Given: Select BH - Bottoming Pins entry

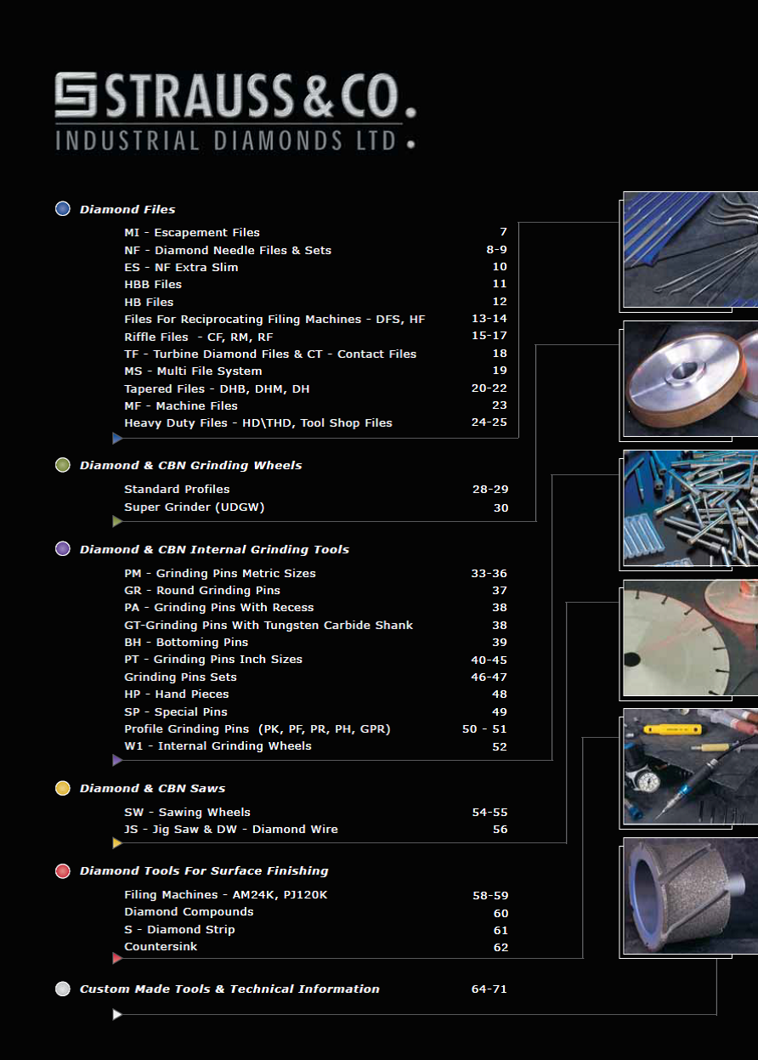Looking at the screenshot, I should tap(186, 642).
